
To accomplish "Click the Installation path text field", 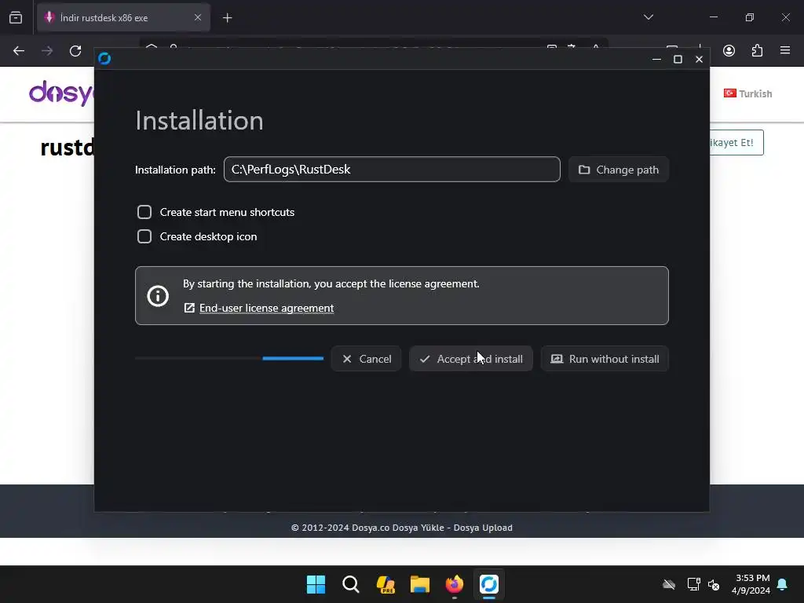I will (x=392, y=170).
